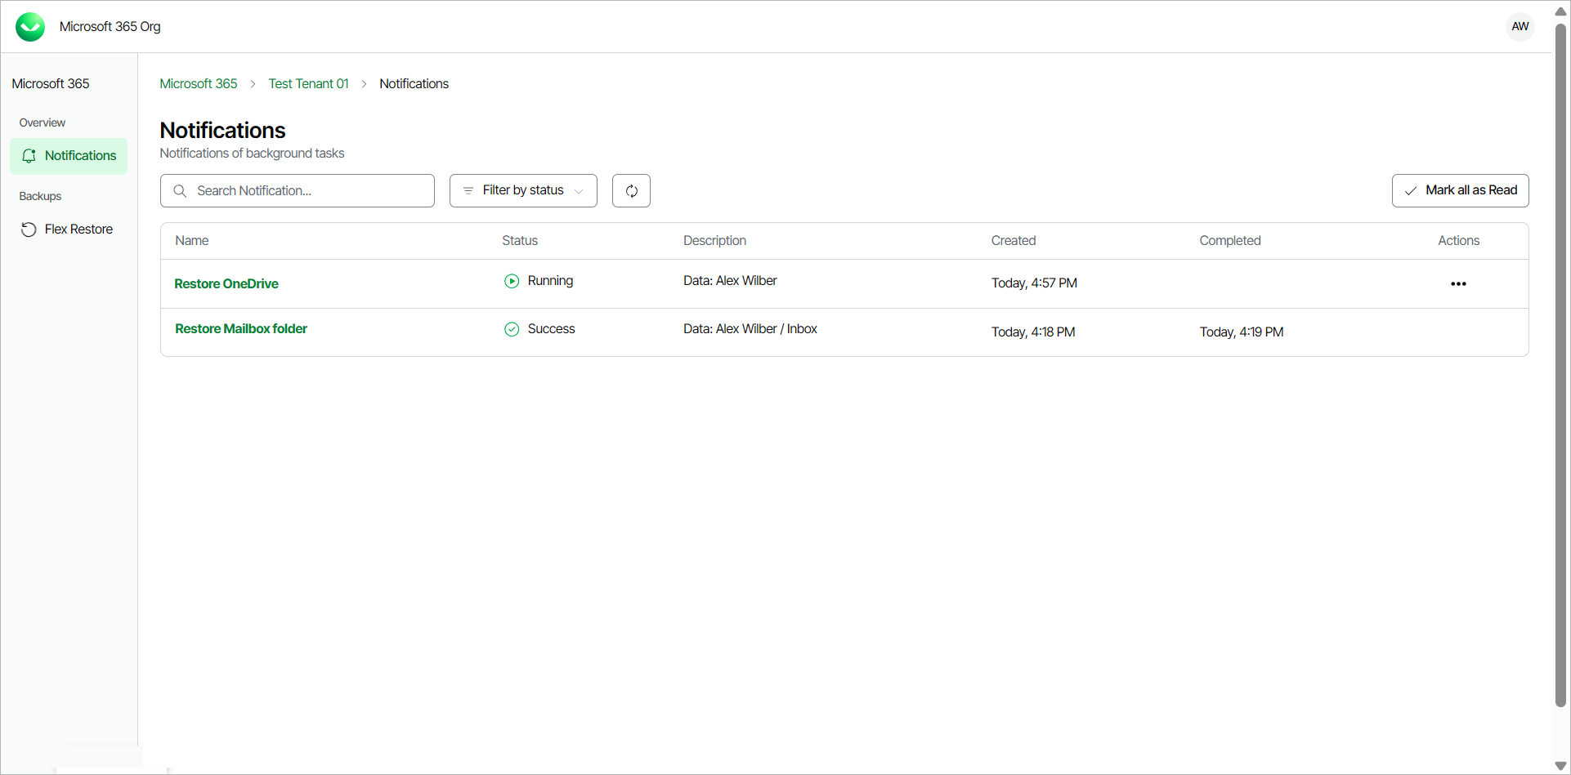Click Microsoft 365 sidebar heading
1571x775 pixels.
click(x=51, y=83)
